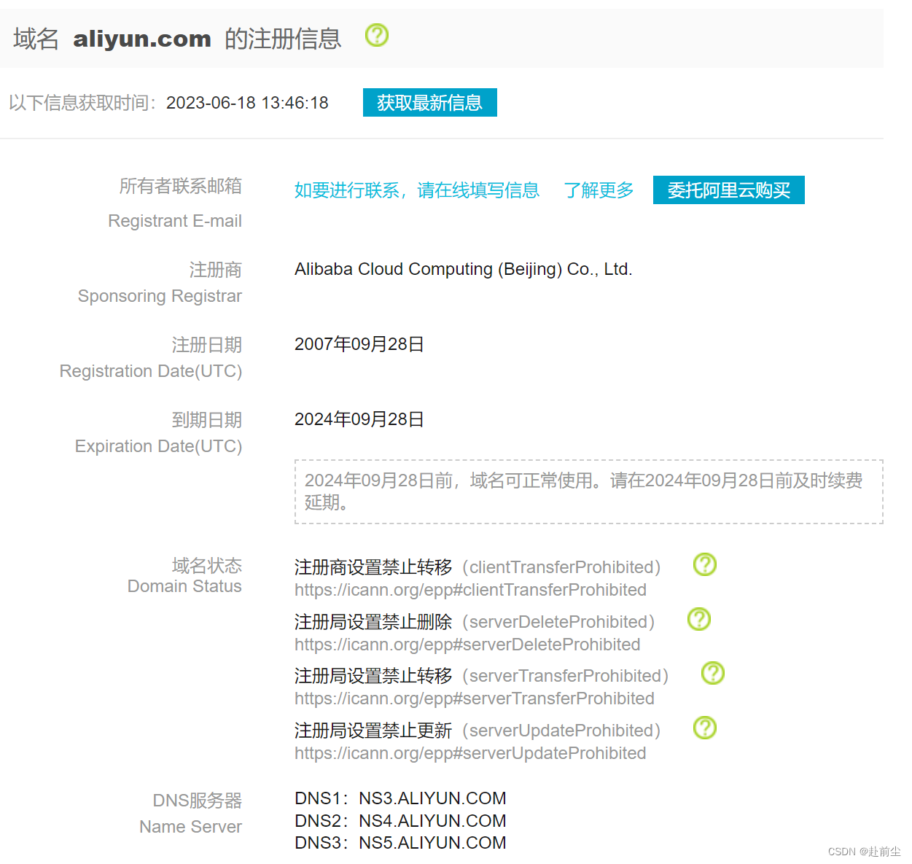Open the 如要进行联系,请在线填写信息 link
Image resolution: width=912 pixels, height=864 pixels.
pos(417,190)
